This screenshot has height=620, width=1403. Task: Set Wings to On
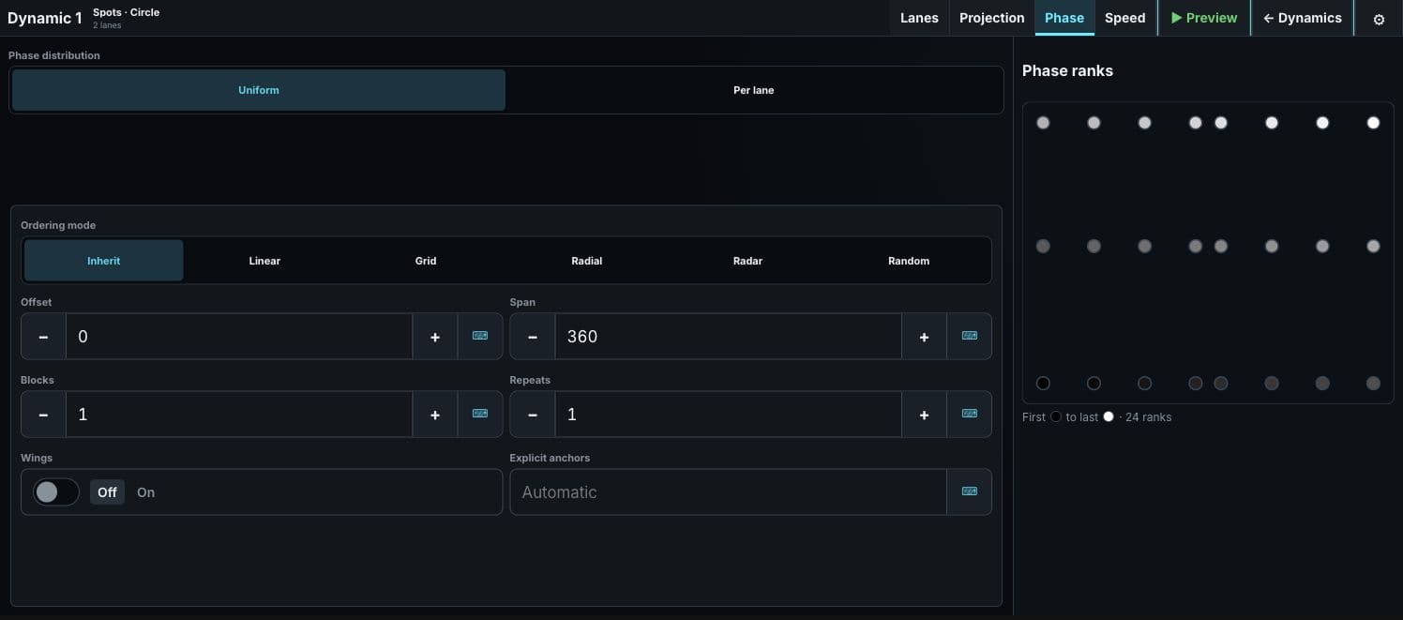coord(145,491)
